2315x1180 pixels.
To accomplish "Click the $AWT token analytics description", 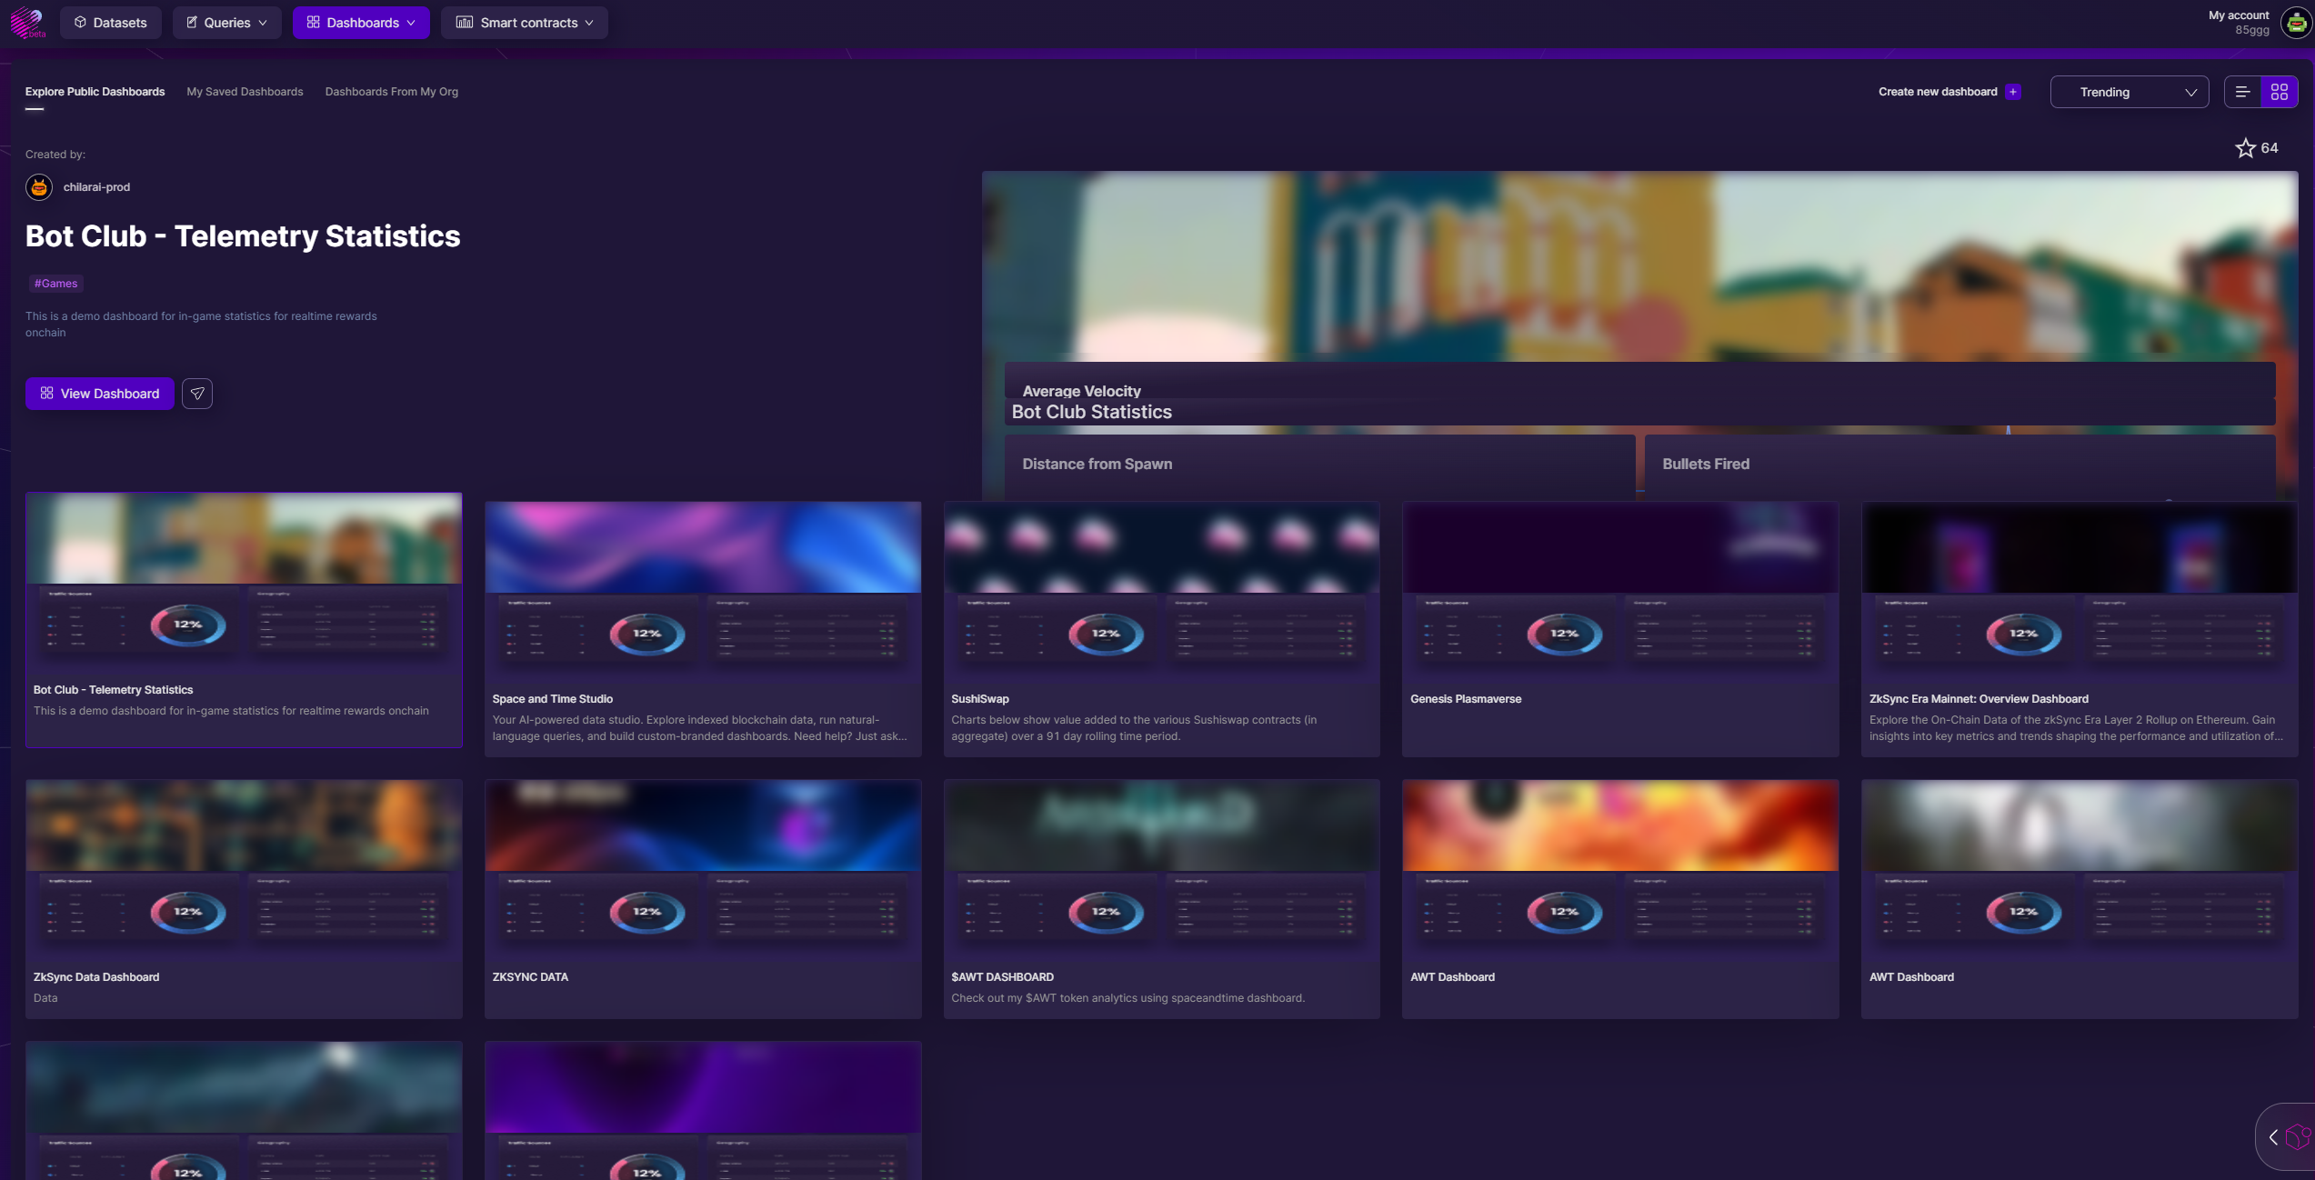I will pyautogui.click(x=1127, y=998).
